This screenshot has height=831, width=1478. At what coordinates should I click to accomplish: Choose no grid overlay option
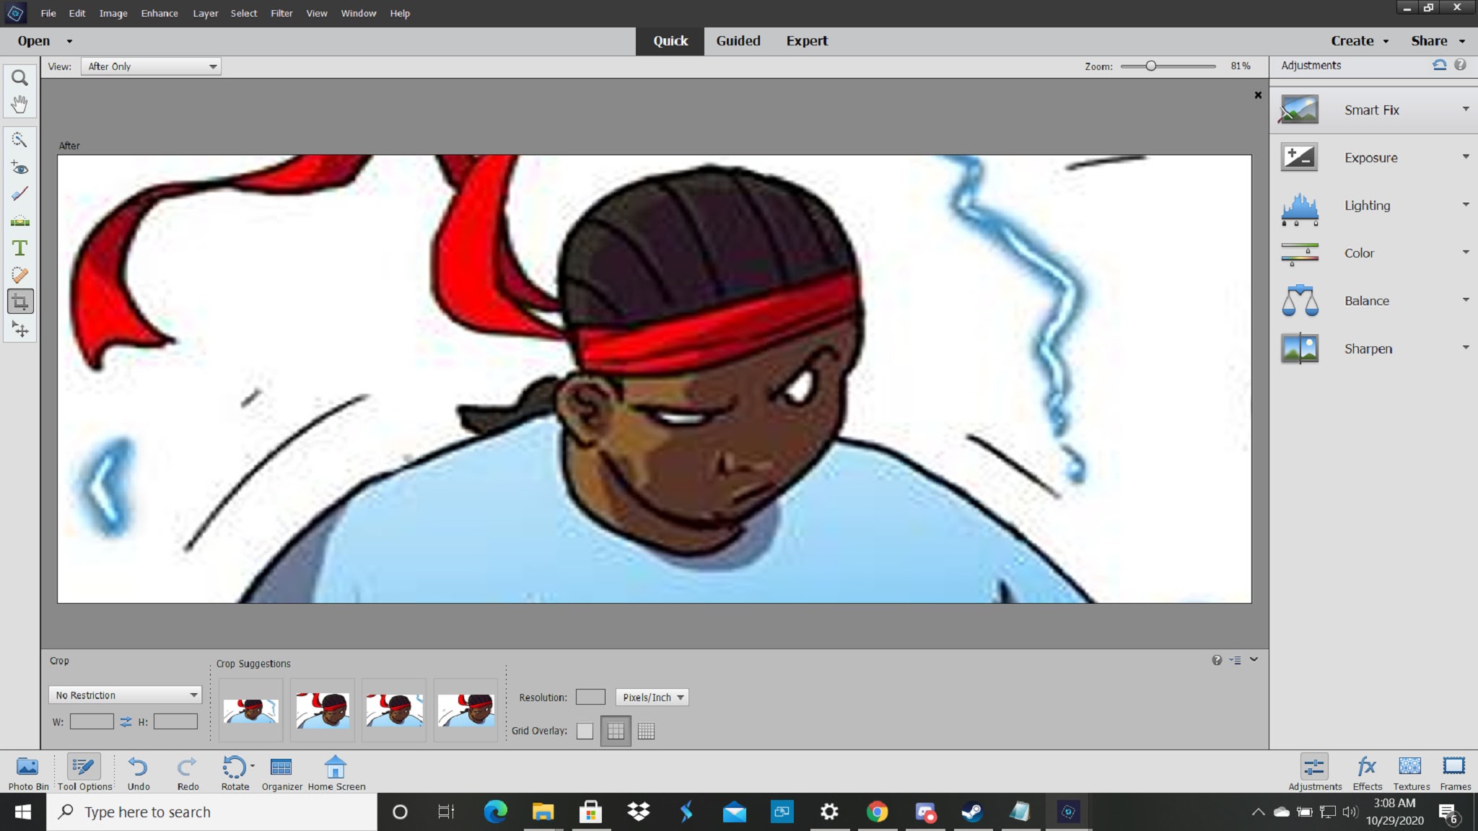pyautogui.click(x=585, y=731)
